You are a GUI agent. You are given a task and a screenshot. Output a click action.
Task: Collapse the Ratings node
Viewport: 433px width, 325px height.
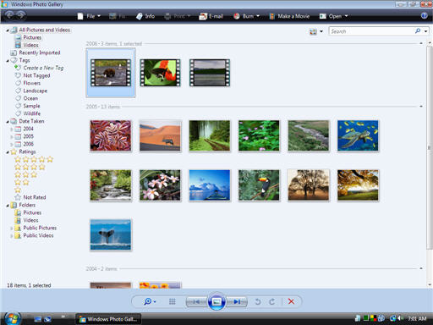click(x=8, y=152)
